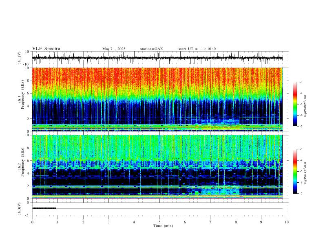The height and width of the screenshot is (249, 323).
Task: Click the ch.2 'log(PSD)(V²/Hz)' colorbar label
Action: tap(305, 173)
